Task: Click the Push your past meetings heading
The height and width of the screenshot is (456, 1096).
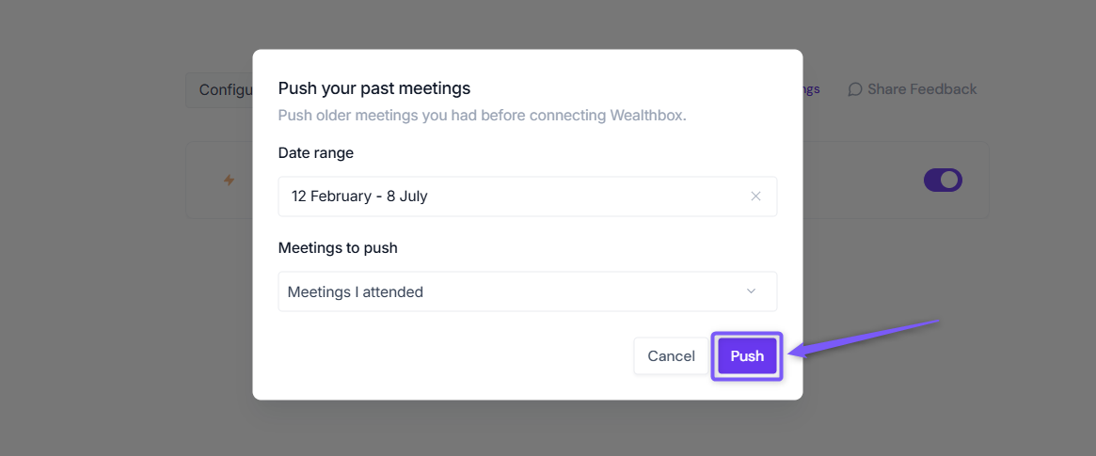Action: coord(373,88)
